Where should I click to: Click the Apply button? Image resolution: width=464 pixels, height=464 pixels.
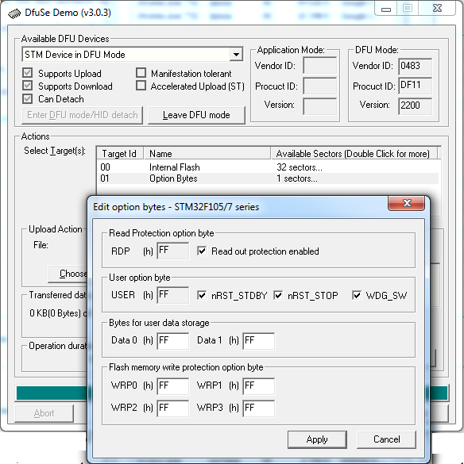pos(317,439)
